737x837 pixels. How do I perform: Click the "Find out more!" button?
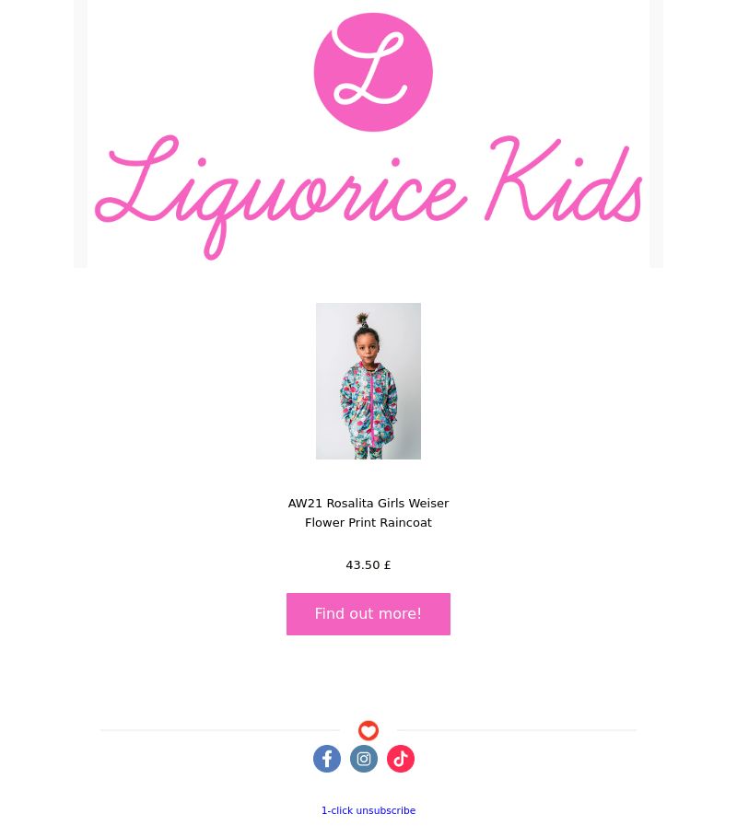[368, 614]
